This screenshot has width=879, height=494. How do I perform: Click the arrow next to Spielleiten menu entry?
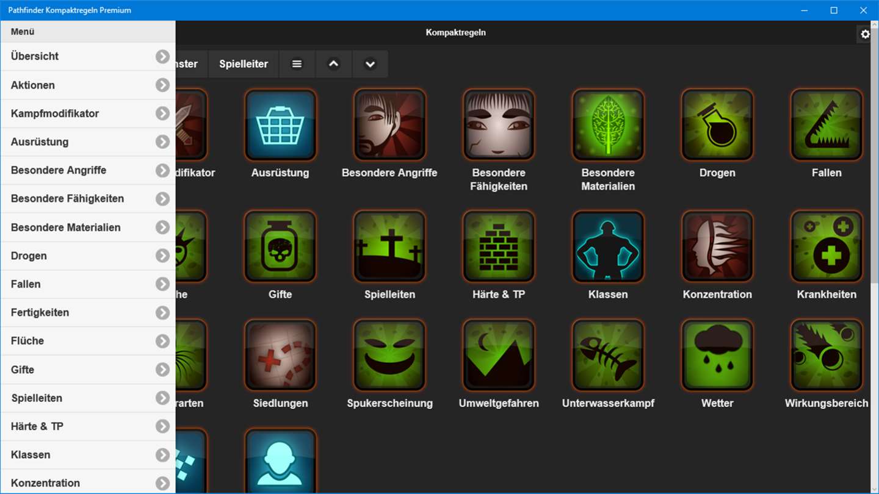pos(162,398)
